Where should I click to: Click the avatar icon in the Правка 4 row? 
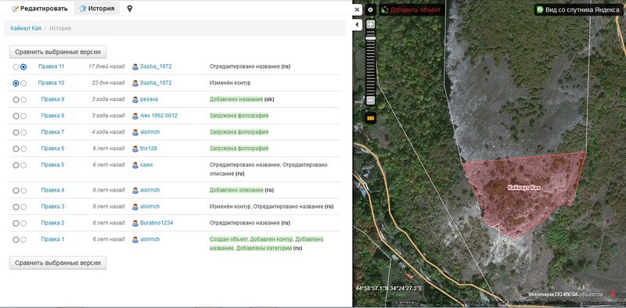tap(135, 191)
